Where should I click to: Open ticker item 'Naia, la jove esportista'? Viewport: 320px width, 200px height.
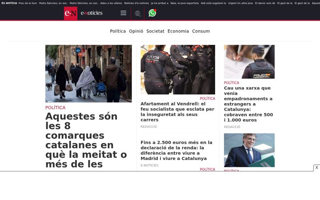pos(184,3)
